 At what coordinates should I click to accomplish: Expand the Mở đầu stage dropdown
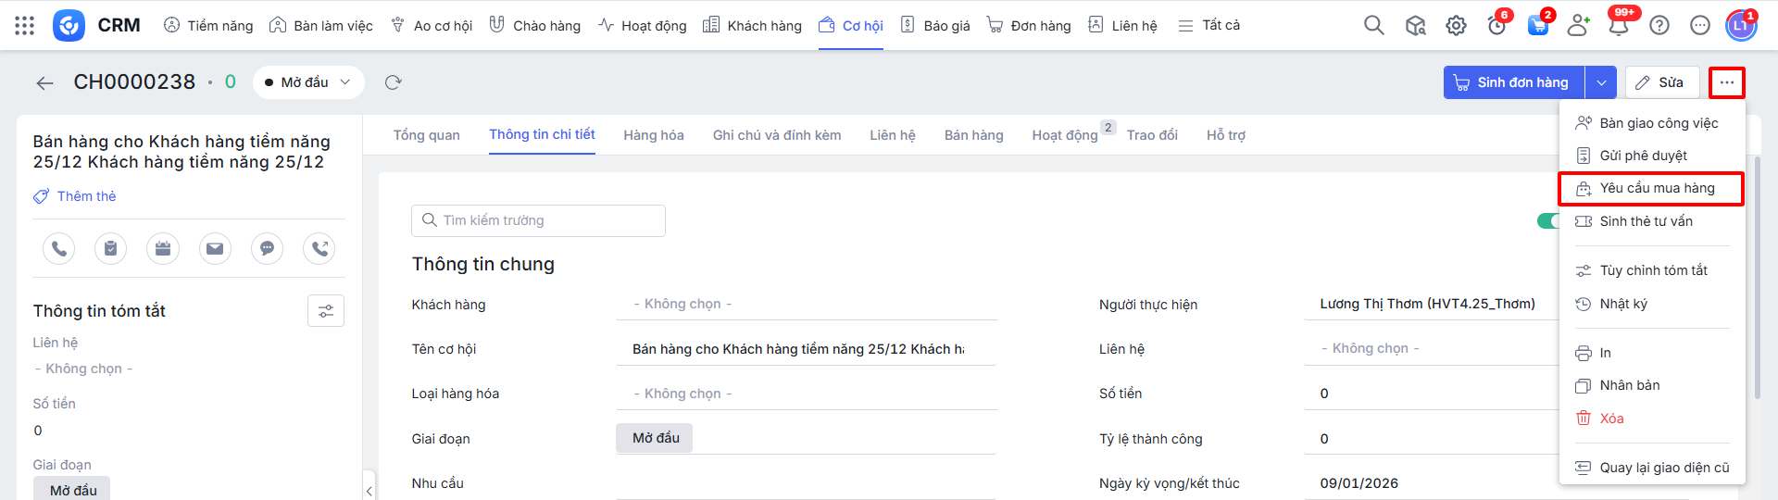[307, 82]
